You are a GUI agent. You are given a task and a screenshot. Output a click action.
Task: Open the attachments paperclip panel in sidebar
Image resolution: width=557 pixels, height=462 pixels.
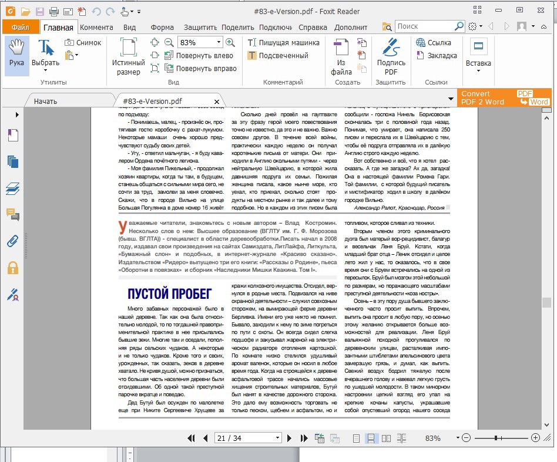pyautogui.click(x=12, y=241)
